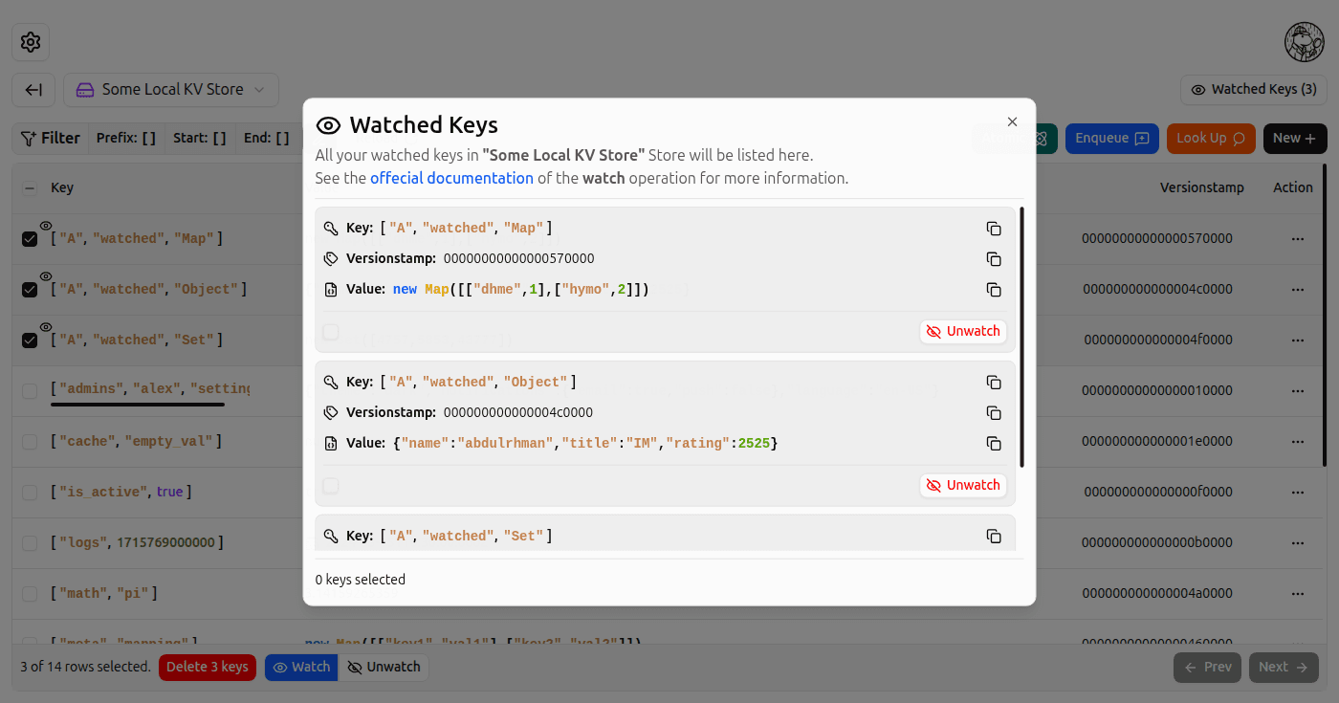The height and width of the screenshot is (703, 1339).
Task: Unwatch the Map key in the dialog
Action: pos(963,331)
